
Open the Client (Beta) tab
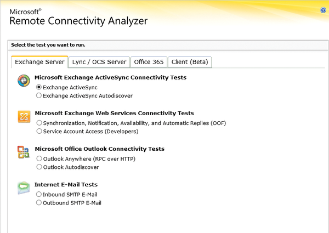click(190, 62)
